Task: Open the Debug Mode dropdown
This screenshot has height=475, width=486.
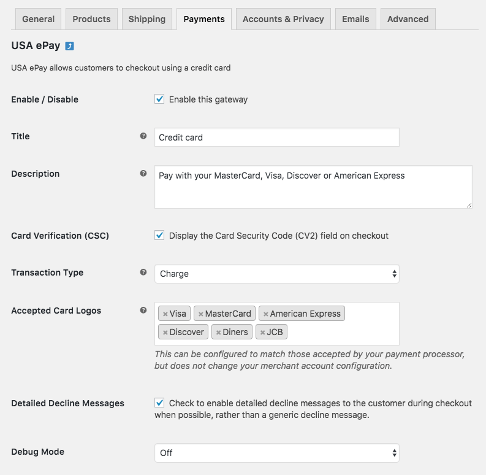Action: [x=276, y=453]
